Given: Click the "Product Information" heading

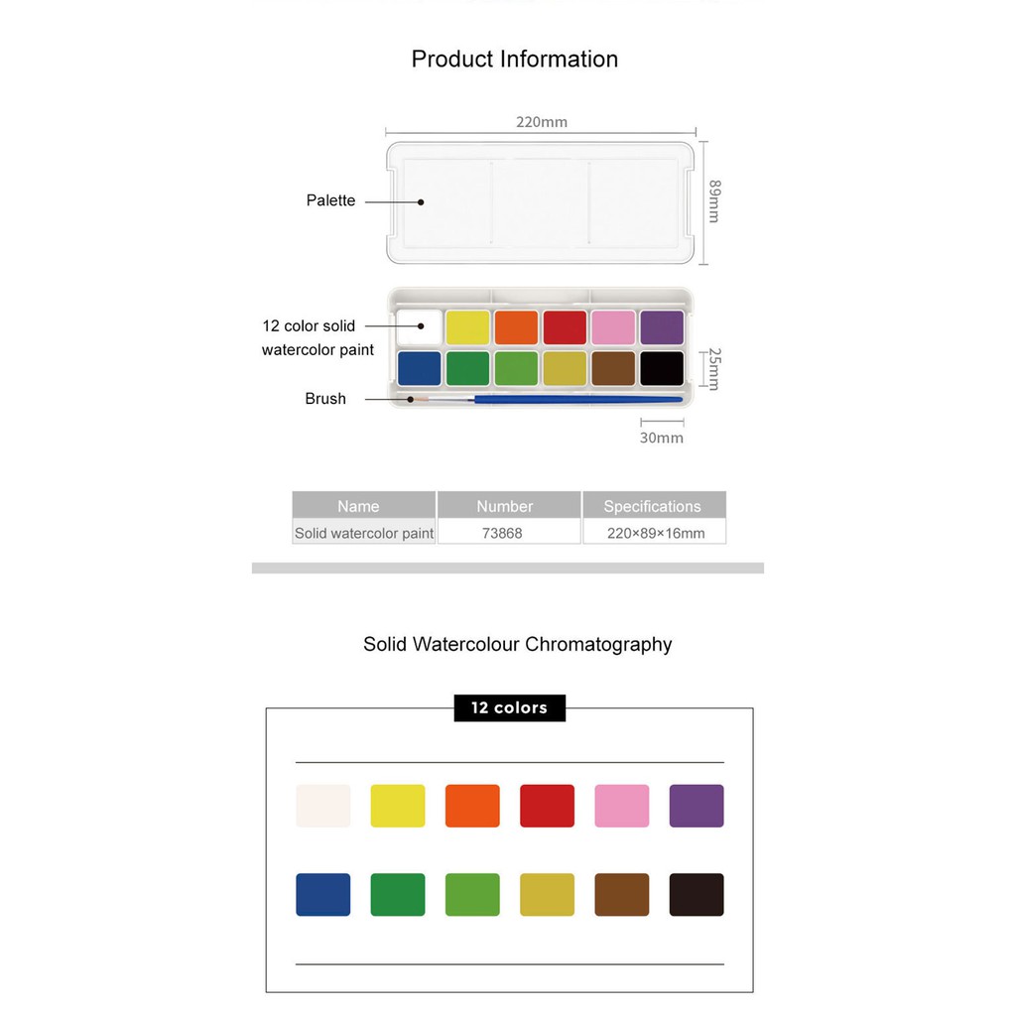Looking at the screenshot, I should [515, 60].
